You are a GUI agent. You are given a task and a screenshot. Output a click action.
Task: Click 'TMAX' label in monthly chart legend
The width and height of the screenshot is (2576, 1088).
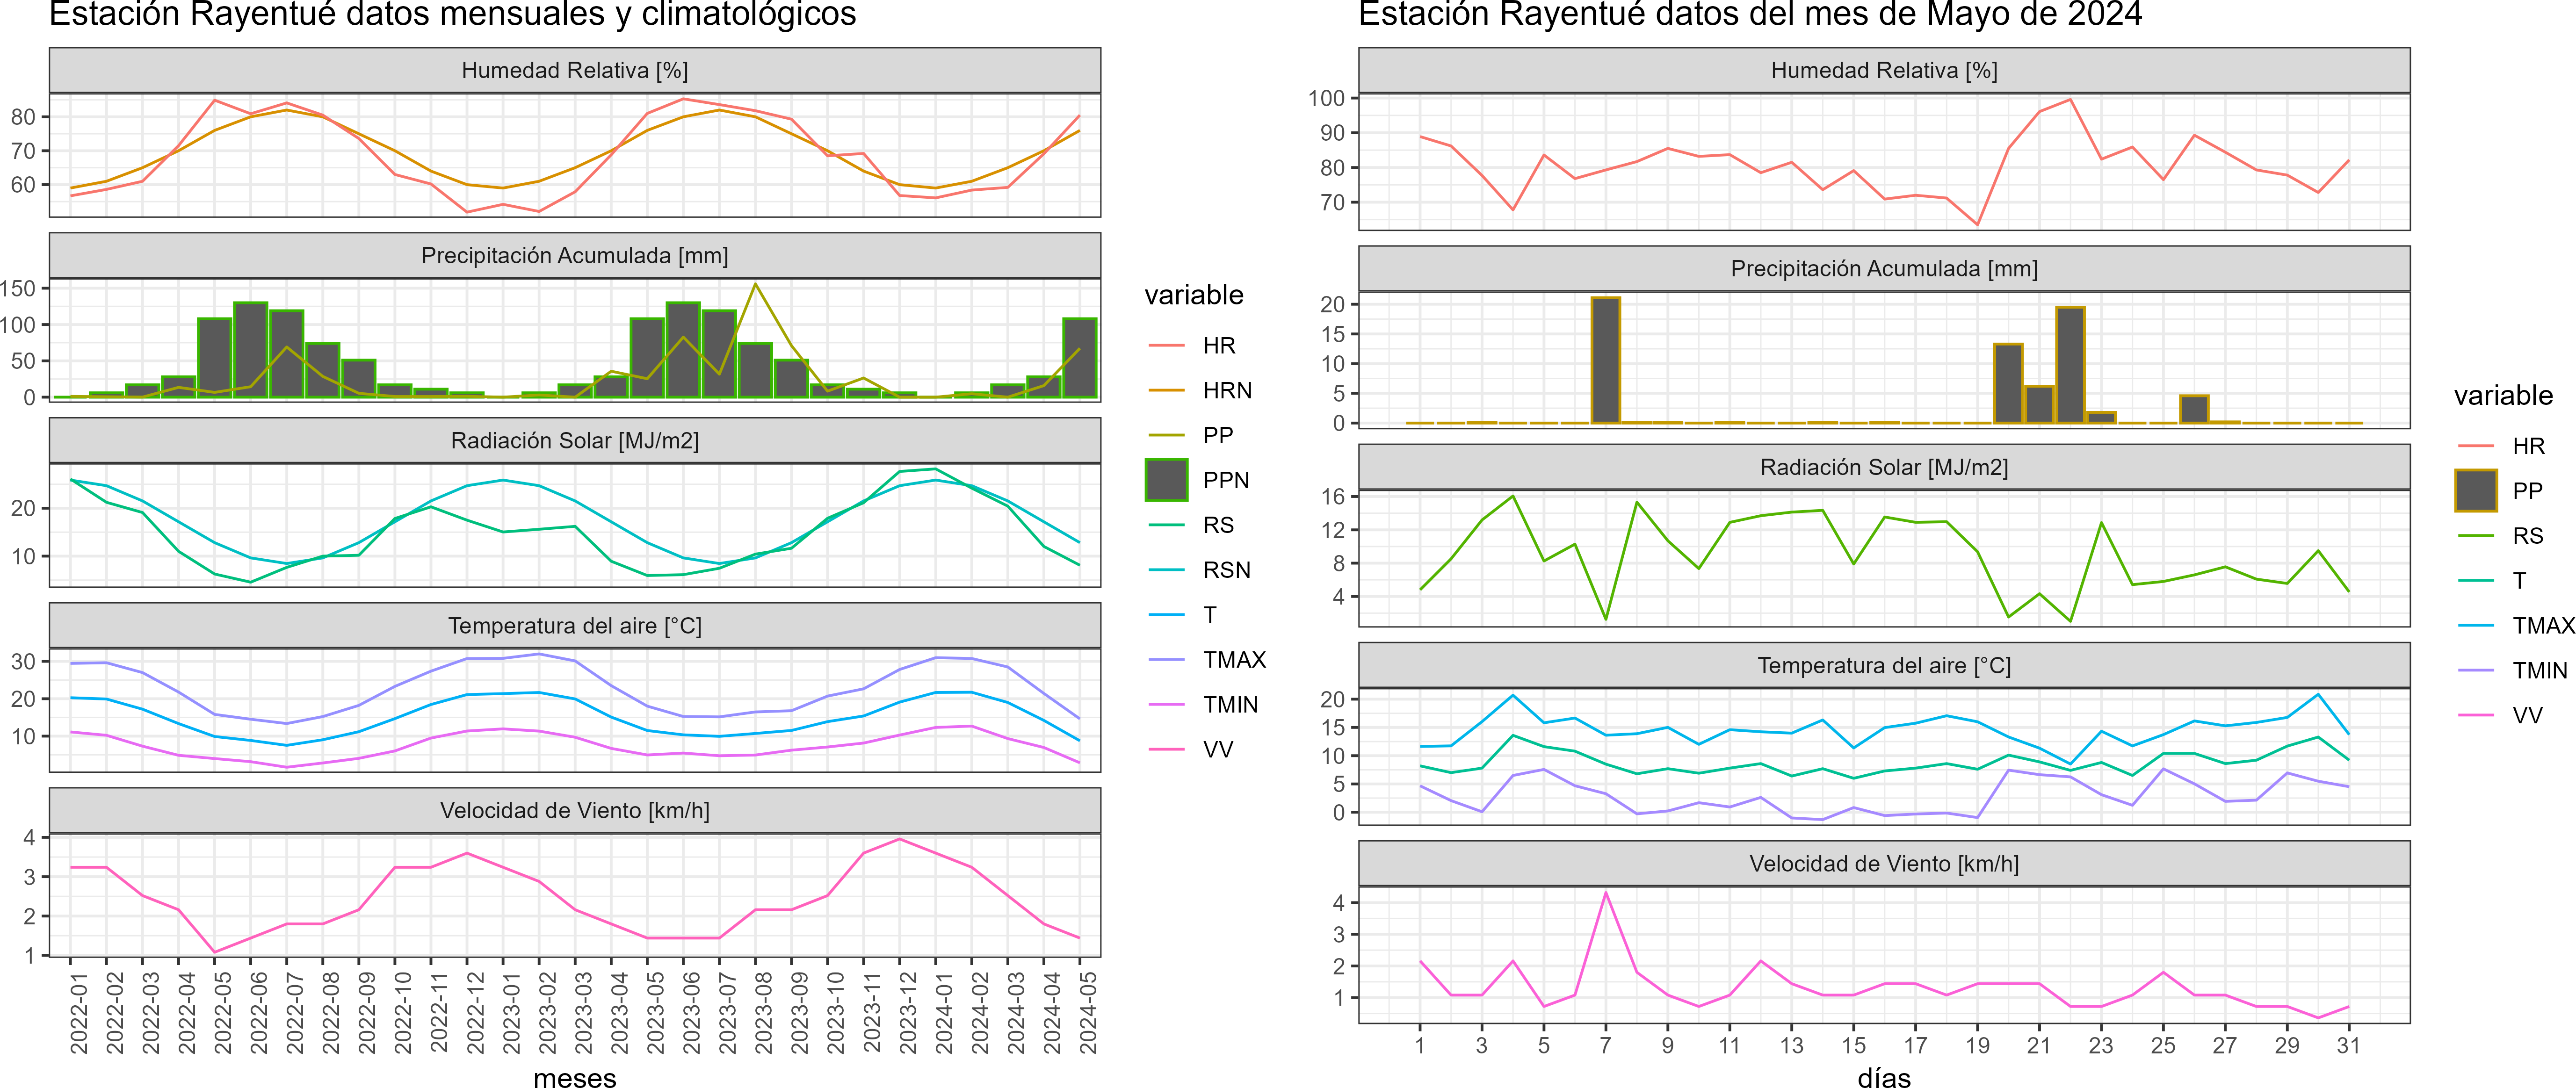pos(1235,660)
